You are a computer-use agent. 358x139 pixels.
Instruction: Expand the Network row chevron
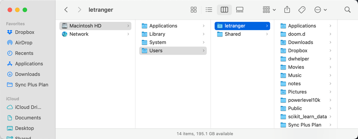click(128, 34)
